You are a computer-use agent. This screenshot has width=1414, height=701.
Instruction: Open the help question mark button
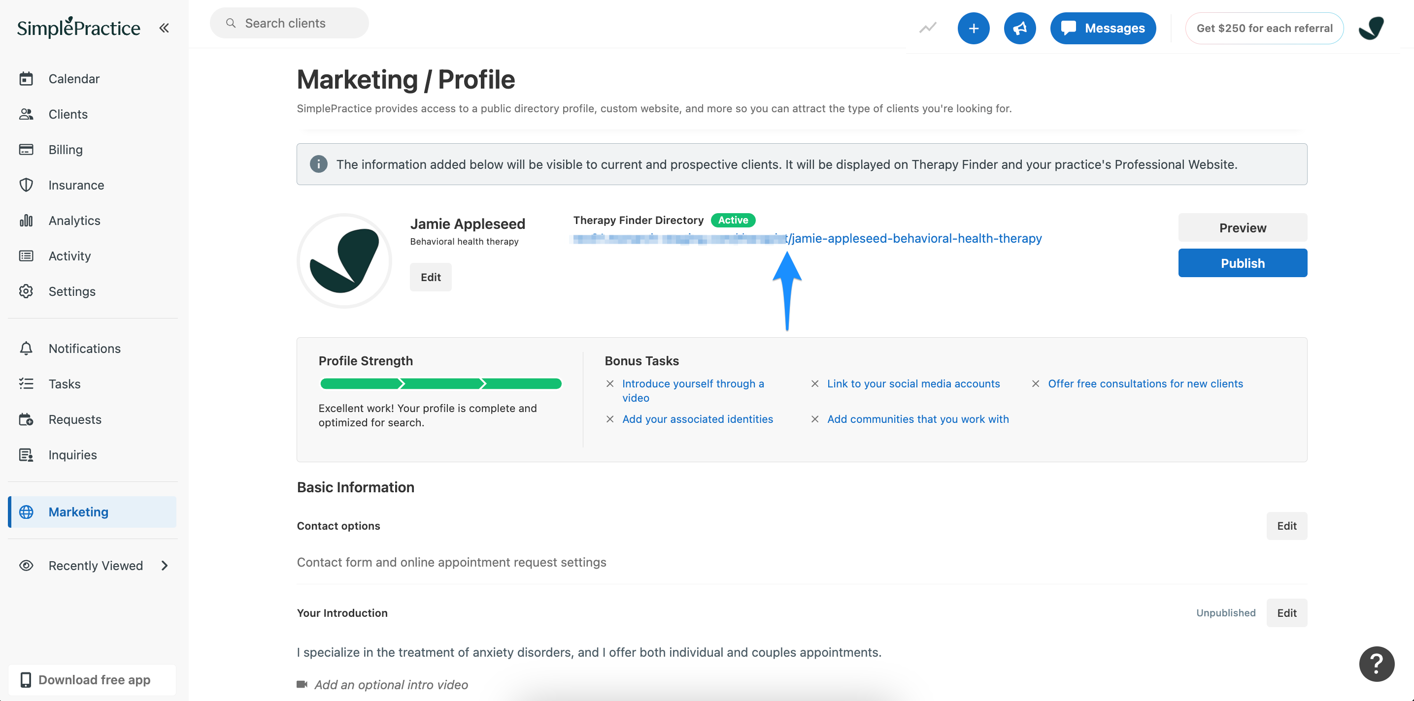1376,664
